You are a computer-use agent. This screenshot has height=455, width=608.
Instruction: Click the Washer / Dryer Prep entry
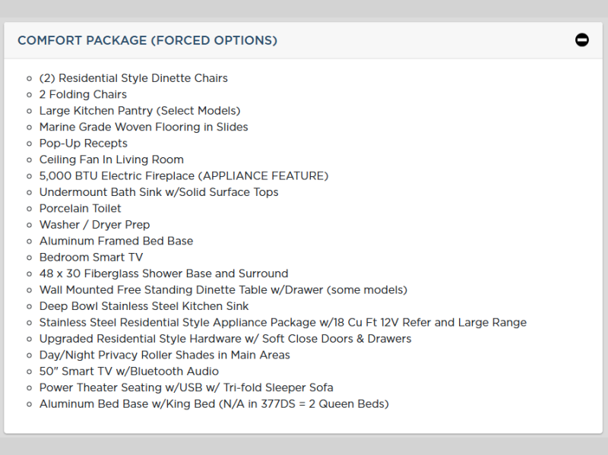(95, 225)
